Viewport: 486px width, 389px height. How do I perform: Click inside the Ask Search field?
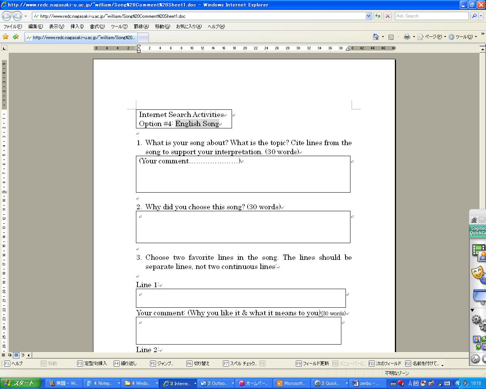431,16
